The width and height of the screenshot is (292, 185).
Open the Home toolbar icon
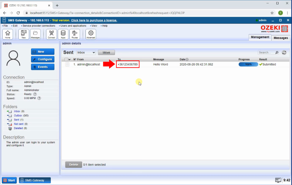8,34
